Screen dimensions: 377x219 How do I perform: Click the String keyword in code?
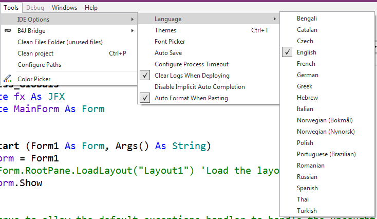189,146
